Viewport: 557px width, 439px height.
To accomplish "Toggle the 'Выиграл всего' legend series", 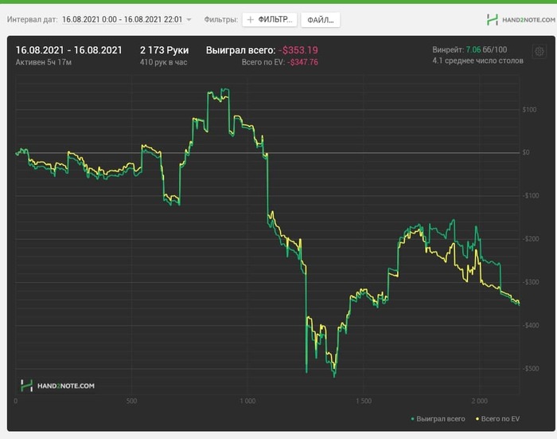I will click(438, 419).
